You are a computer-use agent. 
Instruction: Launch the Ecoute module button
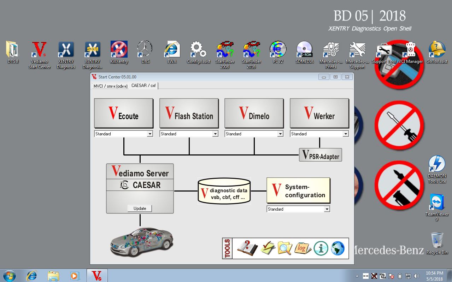coord(124,113)
